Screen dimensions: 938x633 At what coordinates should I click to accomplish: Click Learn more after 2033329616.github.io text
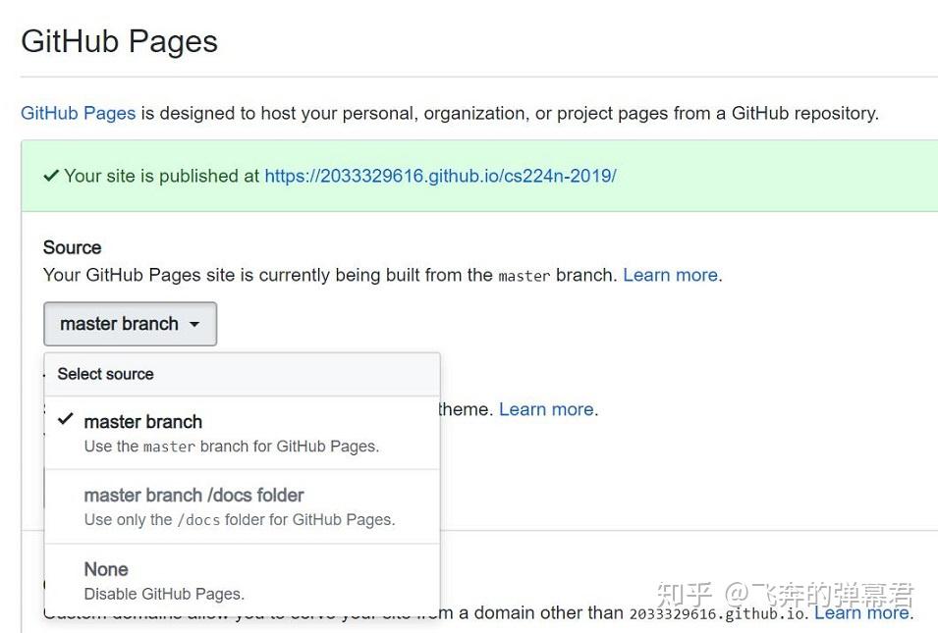[861, 613]
